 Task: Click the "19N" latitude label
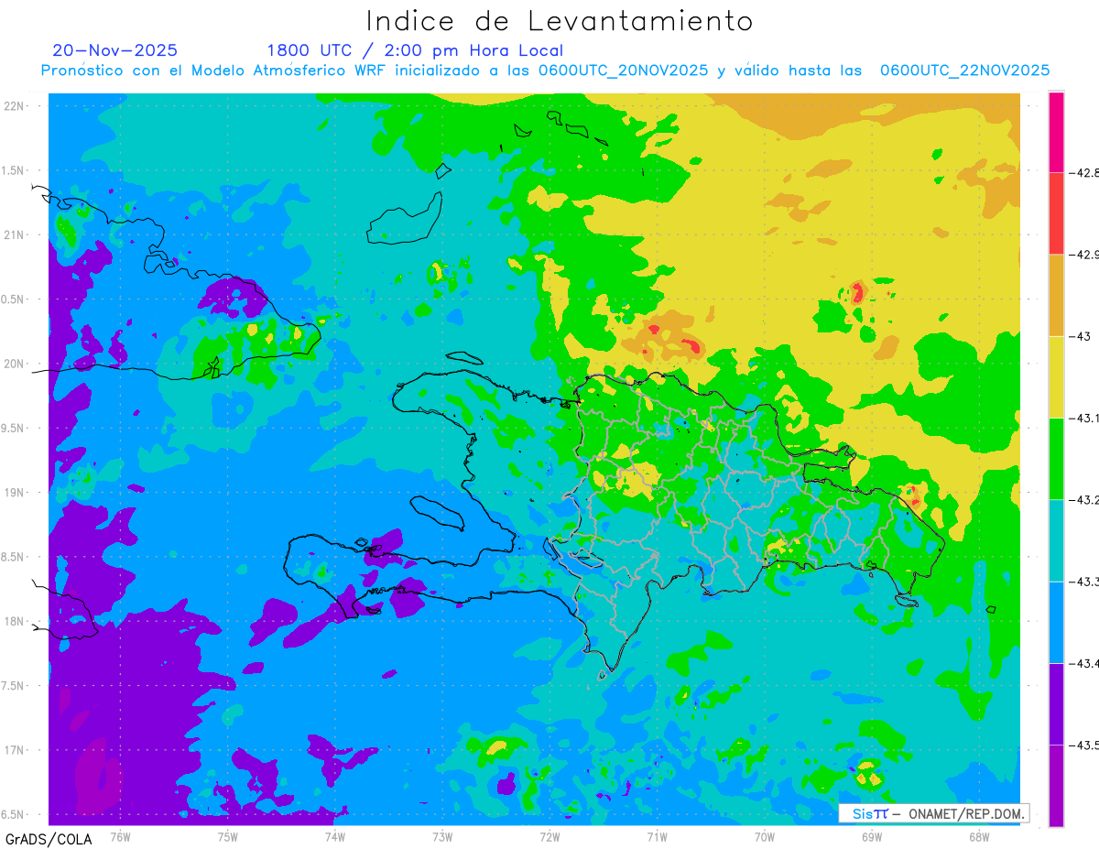click(14, 493)
